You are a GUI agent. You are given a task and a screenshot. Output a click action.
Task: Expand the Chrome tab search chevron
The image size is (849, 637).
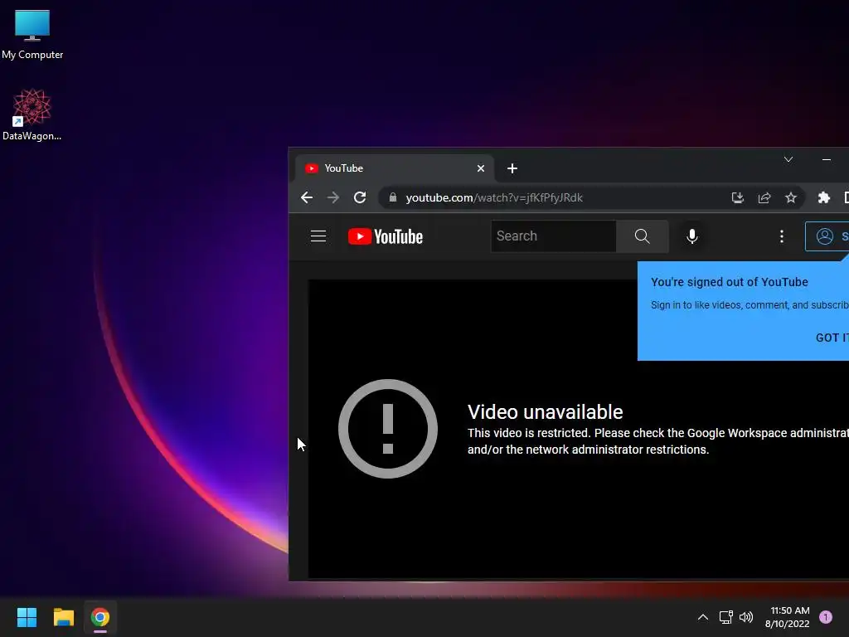(x=788, y=159)
